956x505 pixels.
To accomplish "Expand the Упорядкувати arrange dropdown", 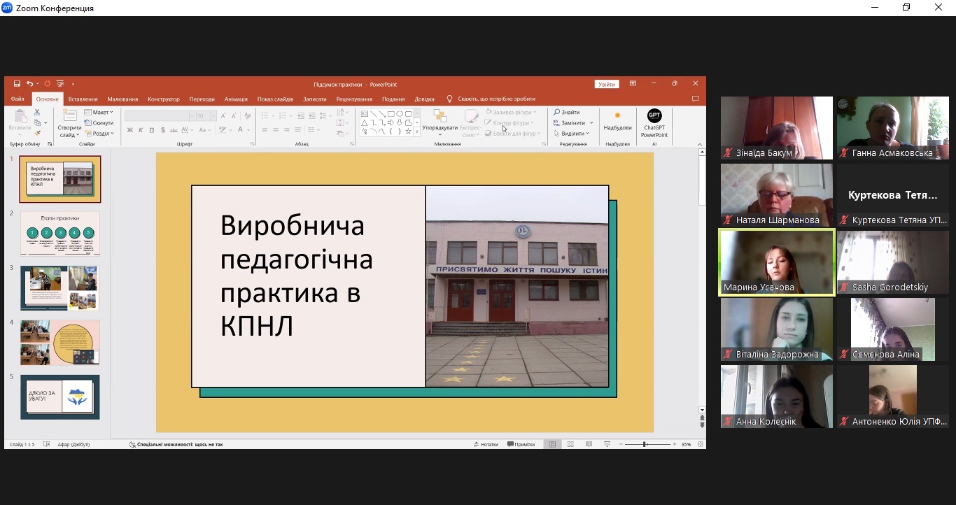I will [440, 123].
